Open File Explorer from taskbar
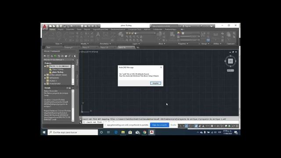 (x=123, y=132)
